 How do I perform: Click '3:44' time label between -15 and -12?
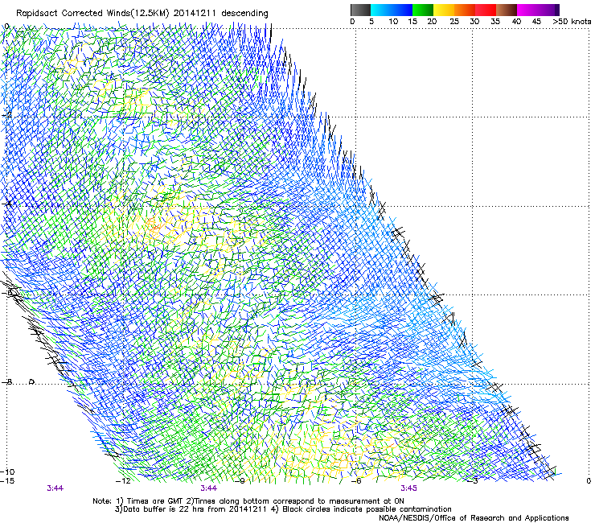(55, 488)
